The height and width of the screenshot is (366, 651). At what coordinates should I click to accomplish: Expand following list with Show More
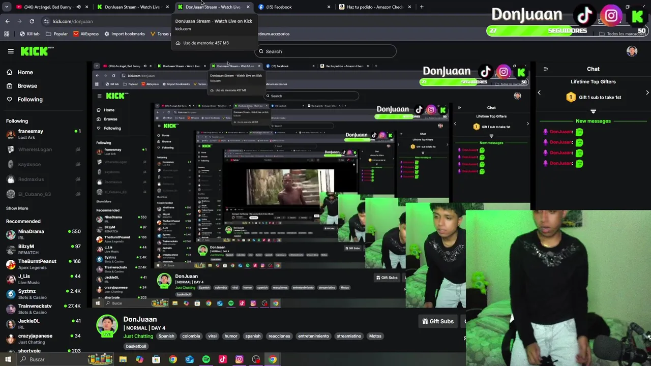point(17,208)
